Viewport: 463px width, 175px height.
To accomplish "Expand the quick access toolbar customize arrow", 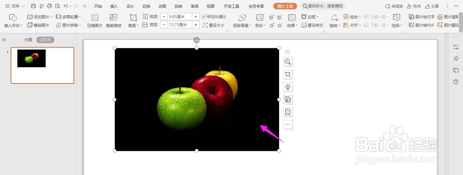I will 85,6.
